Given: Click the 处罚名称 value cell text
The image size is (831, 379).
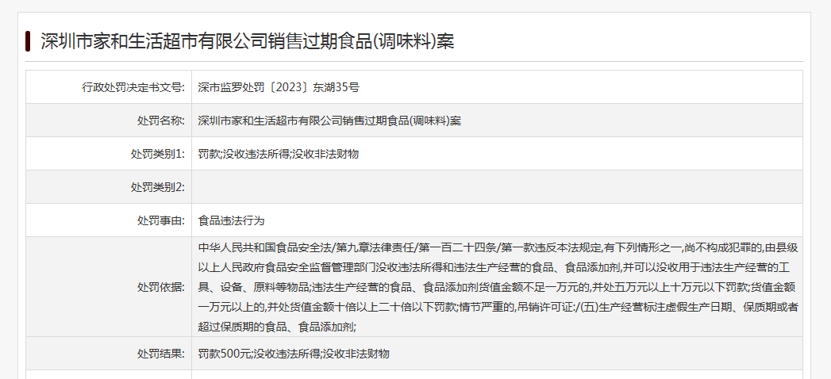Looking at the screenshot, I should coord(329,121).
